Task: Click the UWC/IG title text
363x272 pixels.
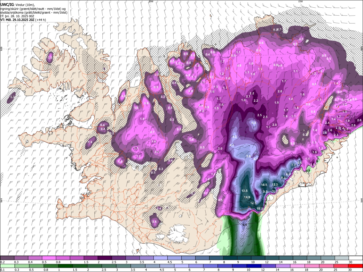Action: (7, 5)
